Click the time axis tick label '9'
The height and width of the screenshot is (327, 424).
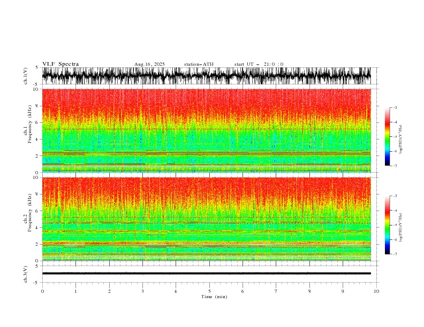pos(343,291)
